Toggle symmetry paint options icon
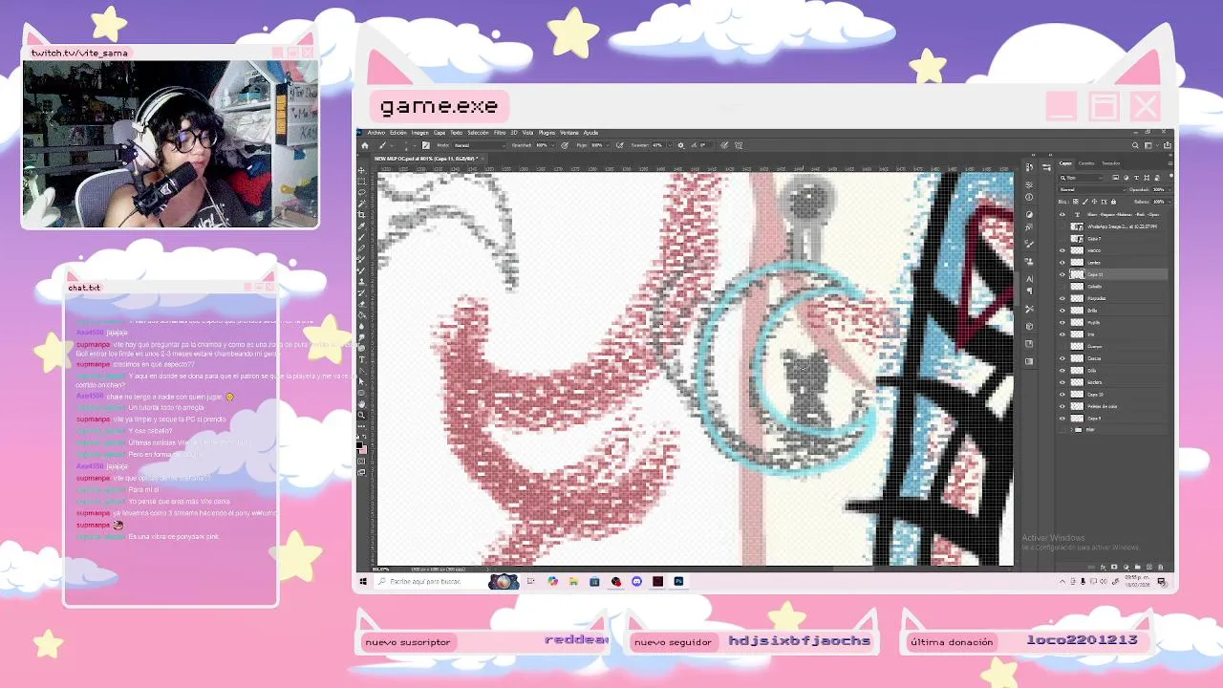The image size is (1223, 688). (738, 145)
